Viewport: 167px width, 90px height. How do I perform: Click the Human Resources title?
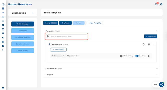20,4
